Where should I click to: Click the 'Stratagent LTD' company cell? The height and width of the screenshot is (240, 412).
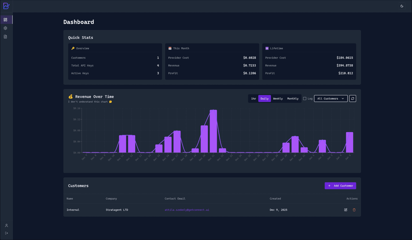pyautogui.click(x=117, y=210)
